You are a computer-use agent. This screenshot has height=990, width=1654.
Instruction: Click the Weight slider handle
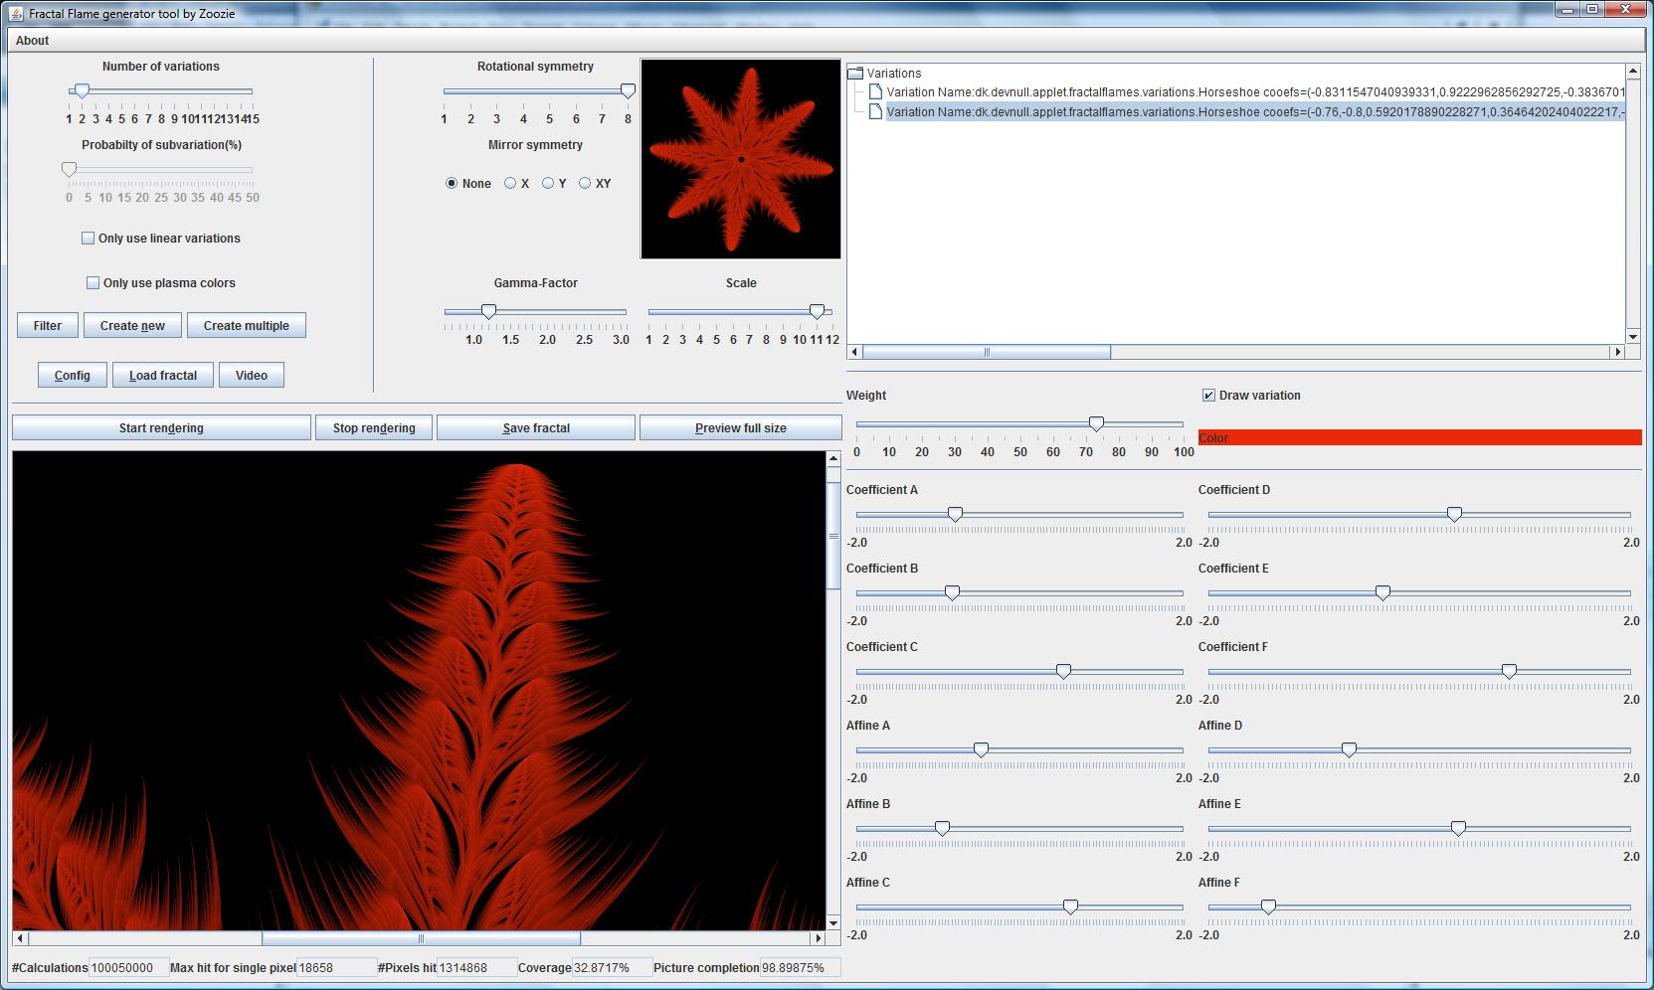1096,424
